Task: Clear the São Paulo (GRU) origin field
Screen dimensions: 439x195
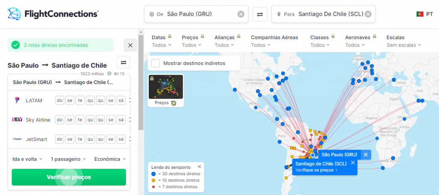Action: click(x=241, y=14)
